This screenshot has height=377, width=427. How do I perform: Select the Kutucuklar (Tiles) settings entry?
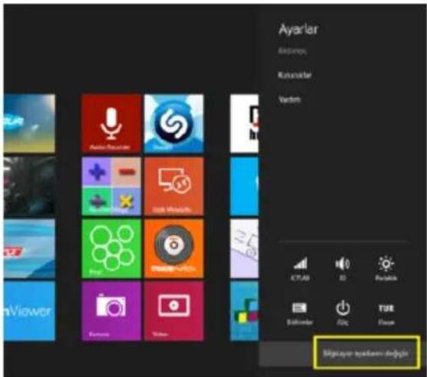(x=294, y=75)
